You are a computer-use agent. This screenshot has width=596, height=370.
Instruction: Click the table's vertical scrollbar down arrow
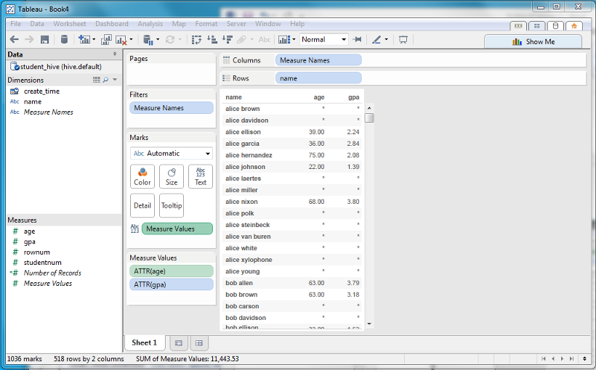(x=369, y=324)
